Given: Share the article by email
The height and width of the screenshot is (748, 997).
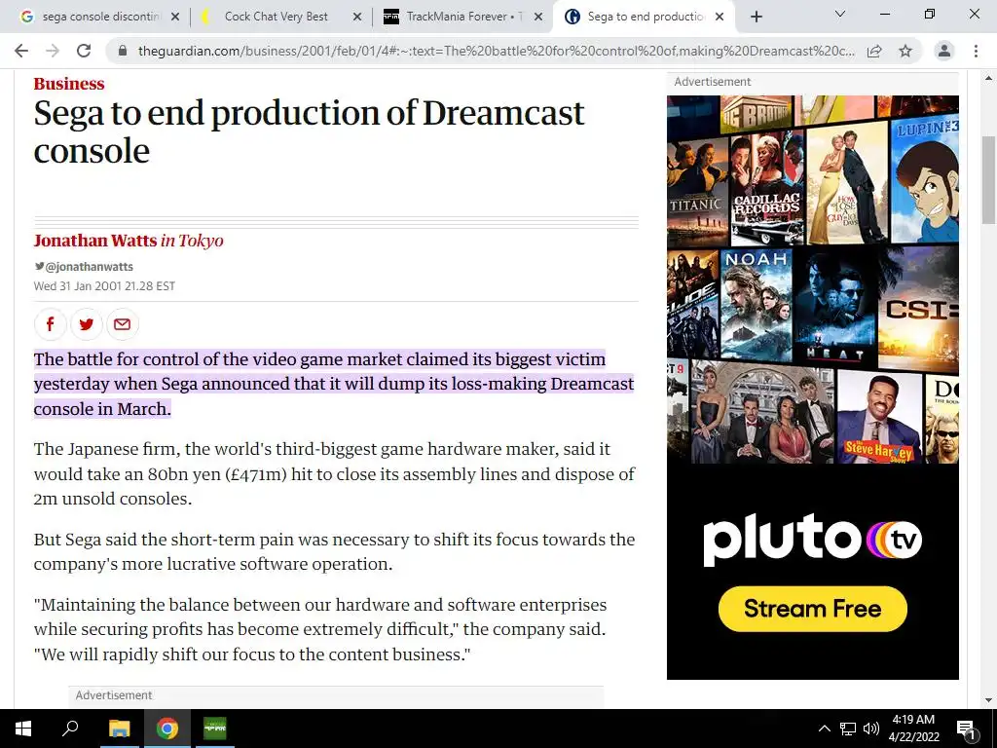Looking at the screenshot, I should [122, 323].
